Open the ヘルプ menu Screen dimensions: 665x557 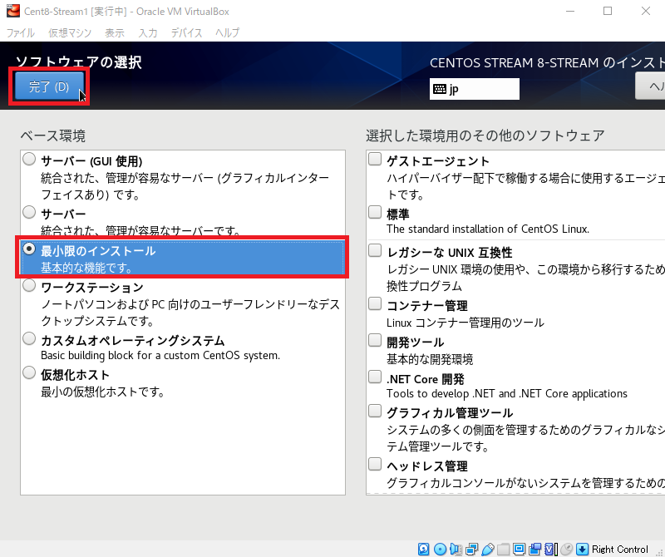[x=227, y=32]
